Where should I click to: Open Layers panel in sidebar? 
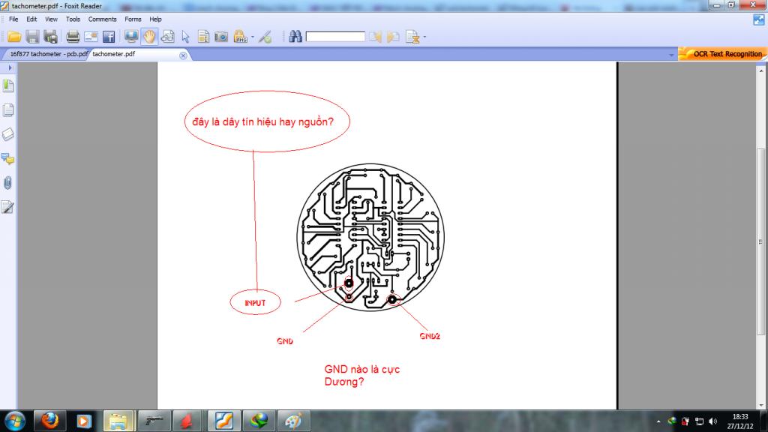pos(7,134)
